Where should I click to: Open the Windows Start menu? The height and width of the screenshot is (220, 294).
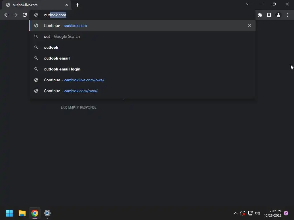pyautogui.click(x=9, y=213)
